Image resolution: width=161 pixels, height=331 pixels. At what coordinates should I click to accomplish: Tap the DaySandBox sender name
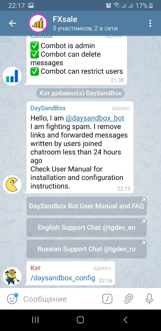coord(48,108)
